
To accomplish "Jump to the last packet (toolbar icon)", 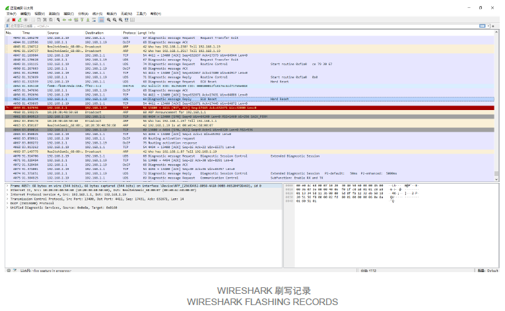I will 88,20.
